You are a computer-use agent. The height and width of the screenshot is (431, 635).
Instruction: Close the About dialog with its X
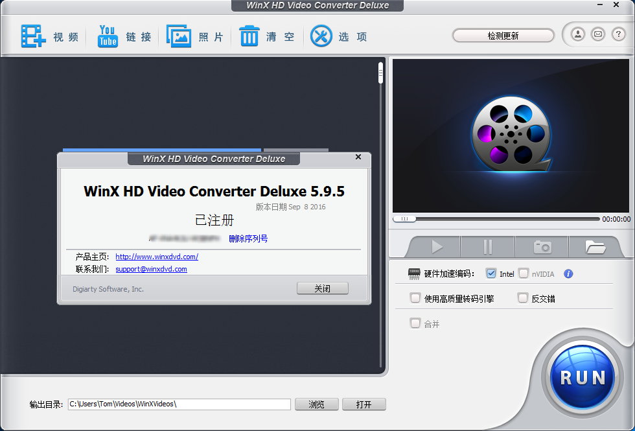pos(358,157)
